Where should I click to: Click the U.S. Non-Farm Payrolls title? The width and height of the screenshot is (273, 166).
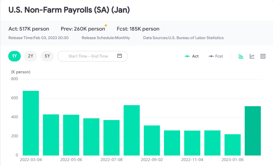69,10
